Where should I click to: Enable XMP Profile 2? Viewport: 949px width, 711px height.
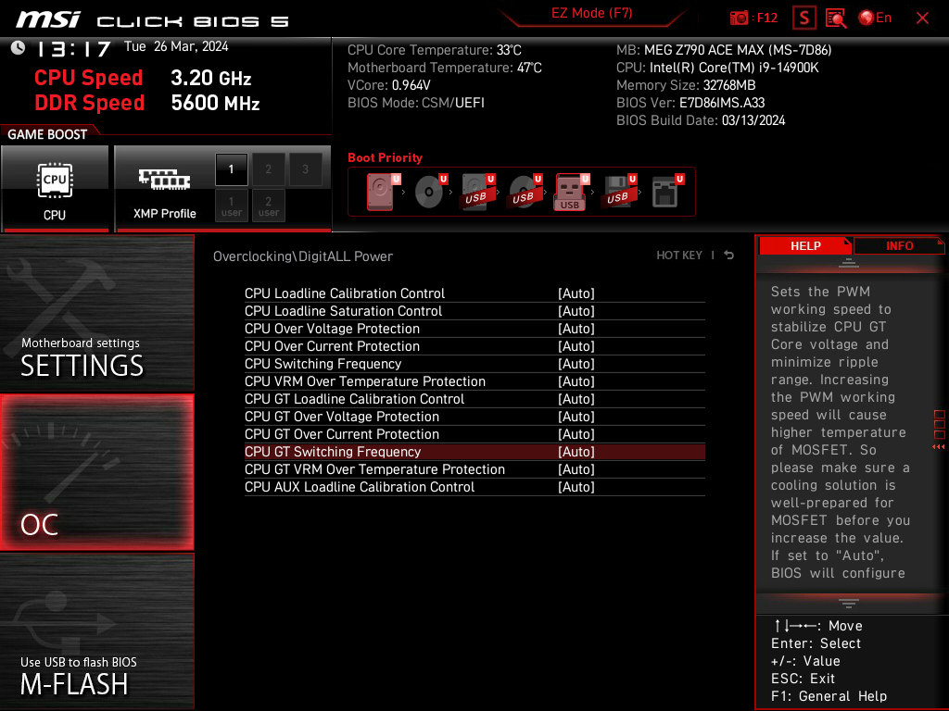tap(268, 169)
